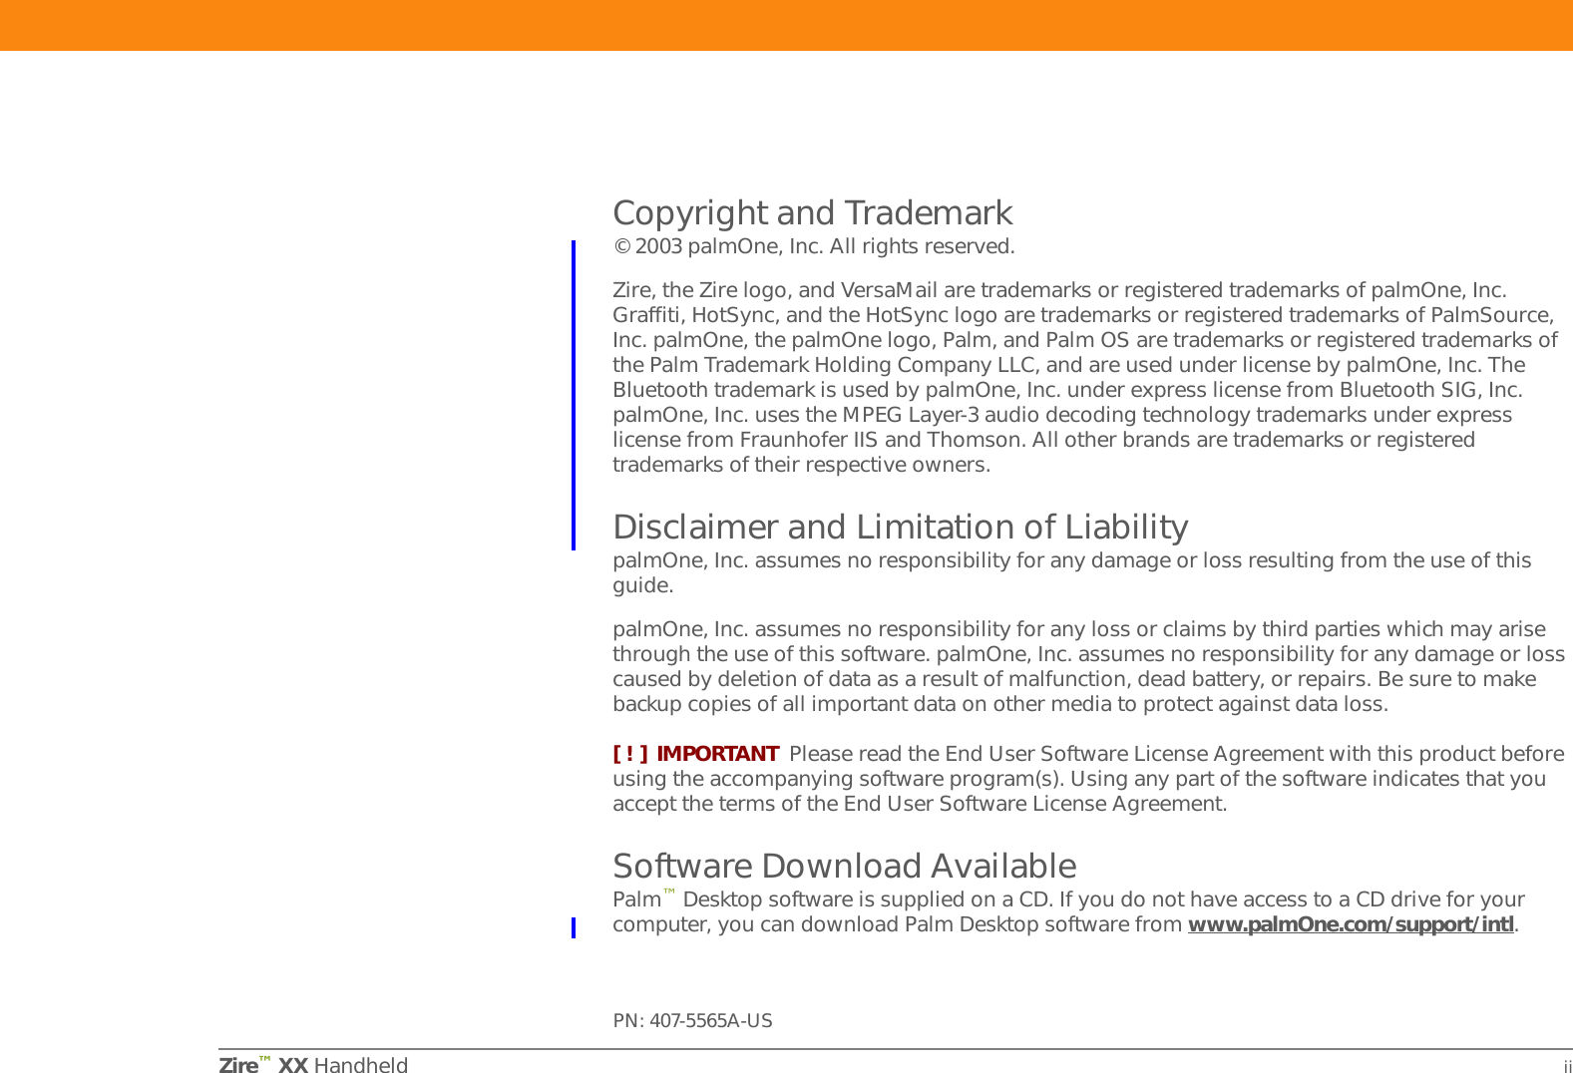This screenshot has height=1073, width=1573.
Task: Click the Disclaimer and Limitation of Liability heading
Action: [x=900, y=528]
